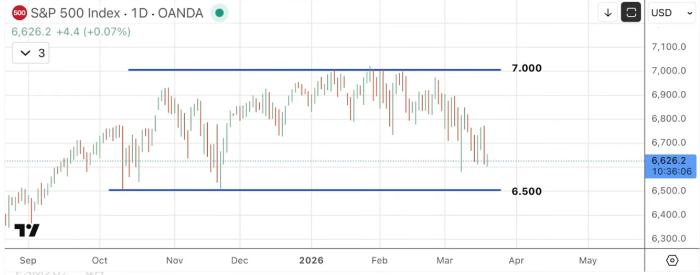Click the Apr label on time axis
The height and width of the screenshot is (275, 700).
(516, 260)
